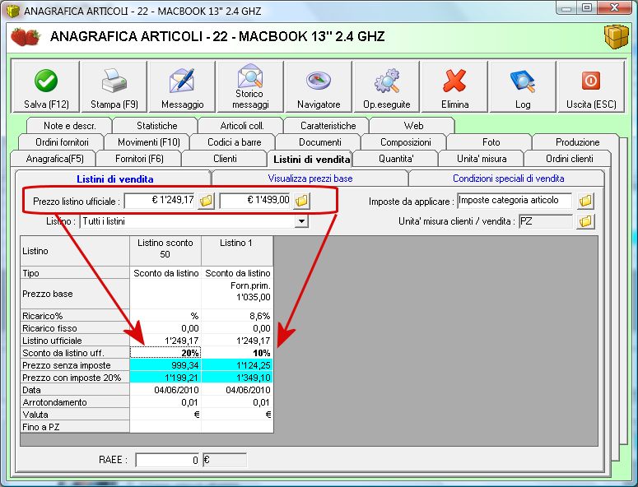Click folder icon next to € 1'249,17

(x=206, y=201)
